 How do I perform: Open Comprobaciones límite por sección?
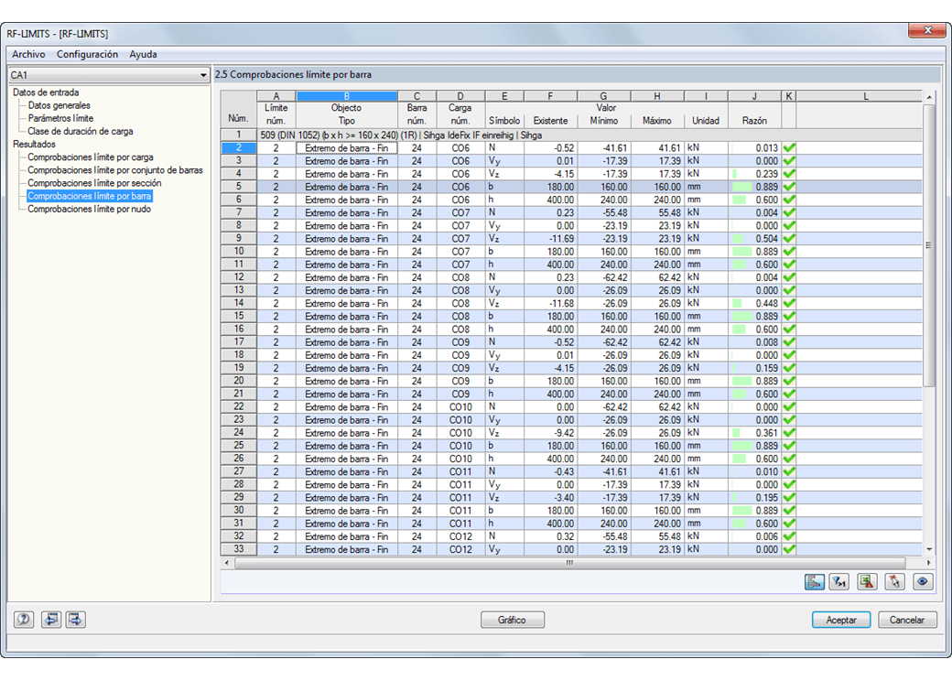coord(94,183)
